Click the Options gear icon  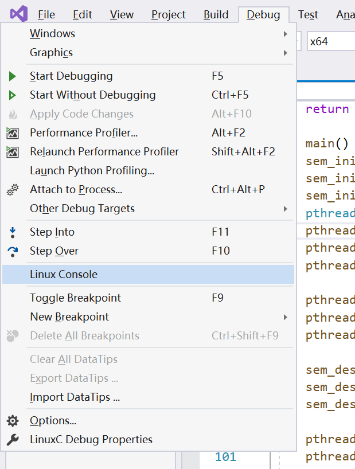pyautogui.click(x=13, y=420)
